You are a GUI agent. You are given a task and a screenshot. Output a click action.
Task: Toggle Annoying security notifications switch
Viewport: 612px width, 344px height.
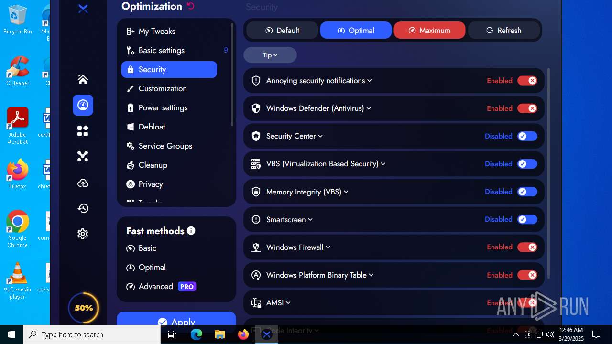[527, 81]
